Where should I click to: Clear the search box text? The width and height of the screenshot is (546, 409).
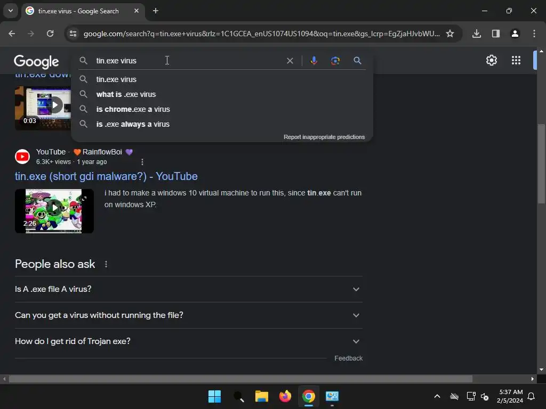(290, 61)
